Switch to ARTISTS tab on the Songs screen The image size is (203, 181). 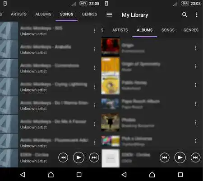(18, 14)
